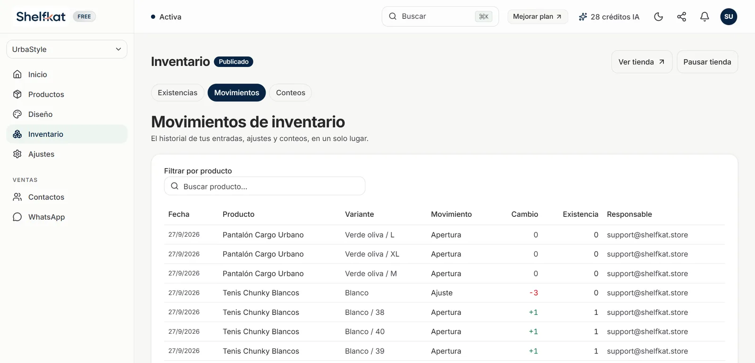Click the Productos box icon
Viewport: 755px width, 363px height.
click(17, 94)
